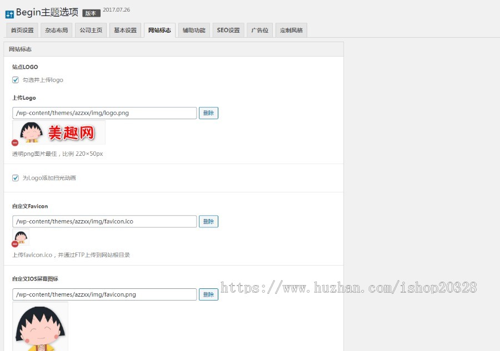Go to the 基本设置 tab
The height and width of the screenshot is (351, 500).
coord(126,30)
